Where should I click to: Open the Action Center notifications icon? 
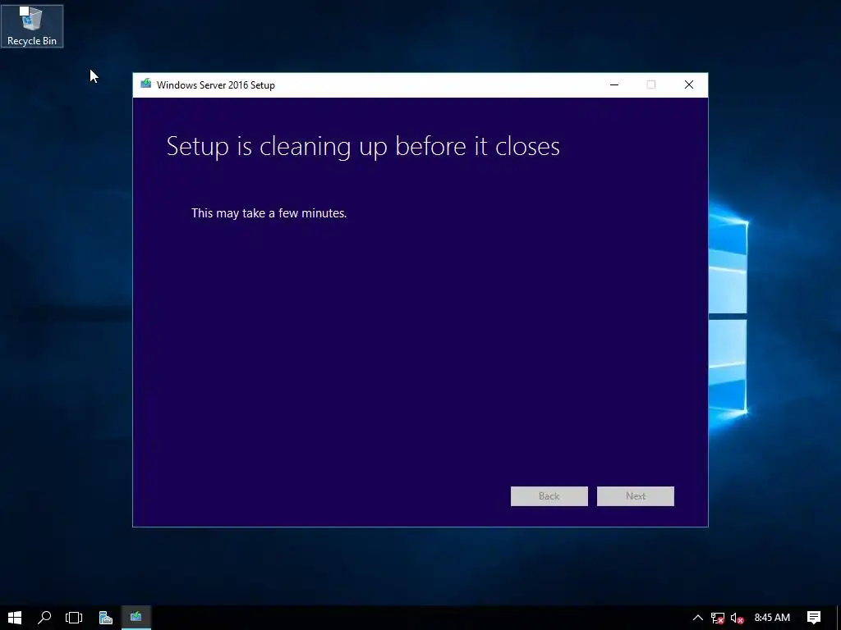(x=814, y=618)
